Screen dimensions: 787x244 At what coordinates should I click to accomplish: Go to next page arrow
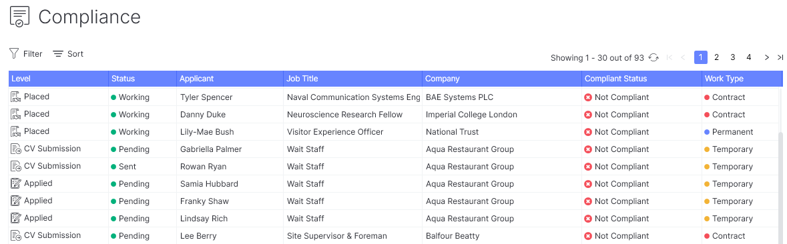click(766, 57)
